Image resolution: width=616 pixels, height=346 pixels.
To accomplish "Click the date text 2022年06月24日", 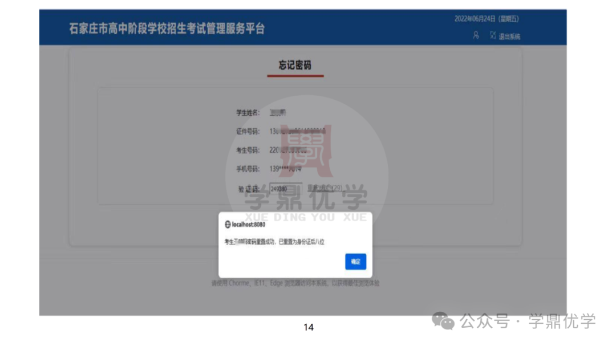I will click(475, 19).
